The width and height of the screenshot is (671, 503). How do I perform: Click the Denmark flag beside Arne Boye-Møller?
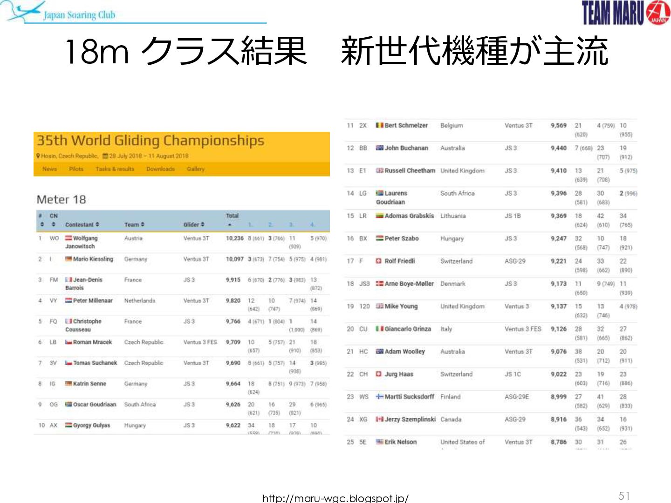pyautogui.click(x=379, y=283)
